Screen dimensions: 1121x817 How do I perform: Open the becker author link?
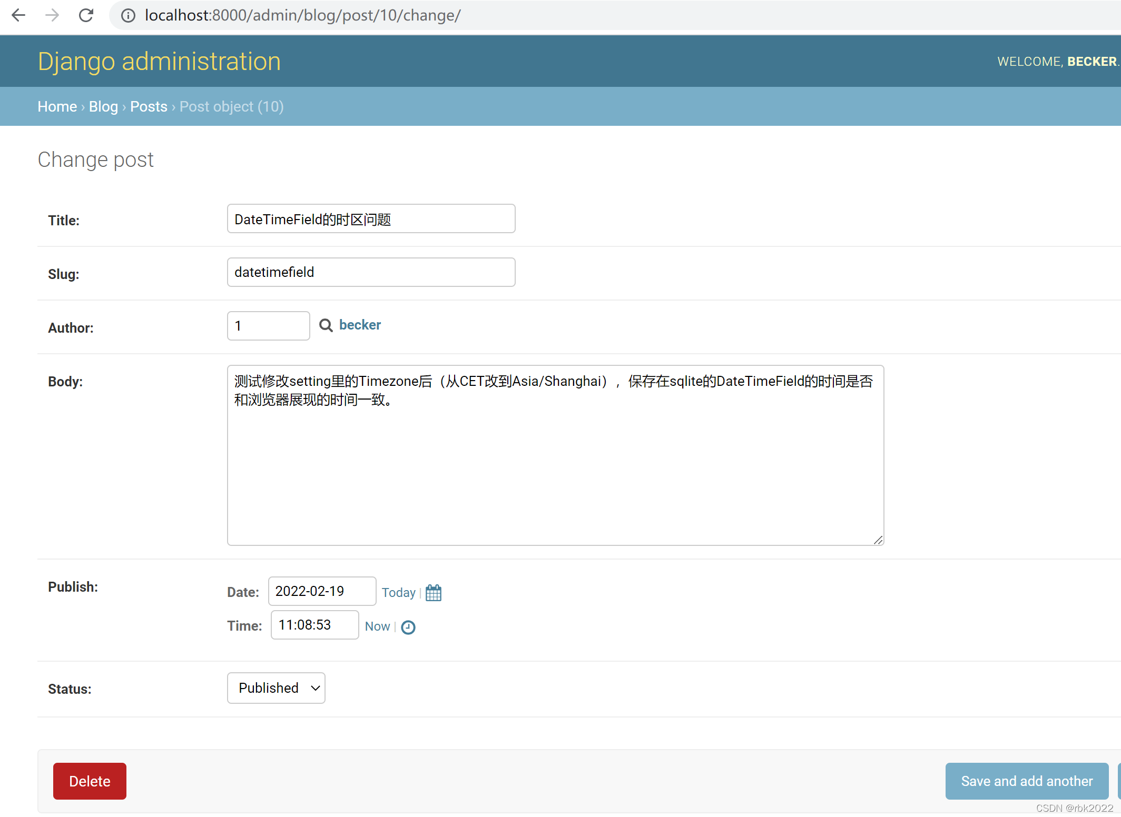(x=360, y=325)
